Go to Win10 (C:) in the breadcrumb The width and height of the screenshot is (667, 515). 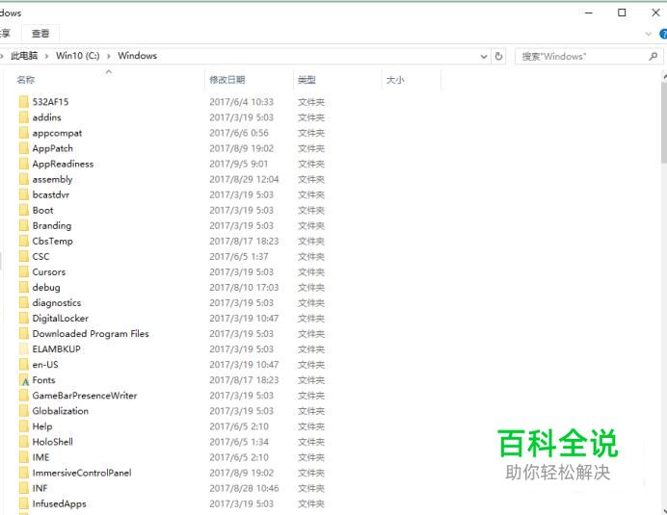click(x=77, y=56)
